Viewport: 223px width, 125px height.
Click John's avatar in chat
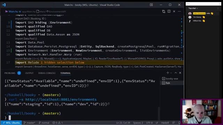click(190, 14)
